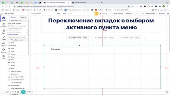The height and width of the screenshot is (95, 170).
Task: Add a Progress Bar element
Action: [x=18, y=85]
